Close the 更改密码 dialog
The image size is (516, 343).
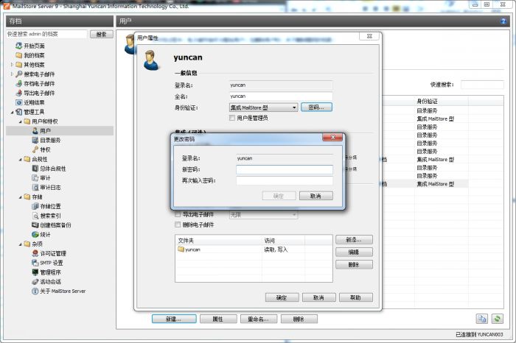(332, 138)
